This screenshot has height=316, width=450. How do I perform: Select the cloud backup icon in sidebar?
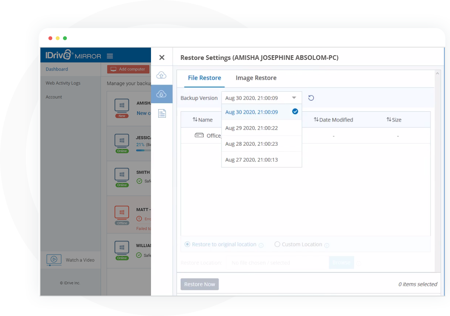click(x=162, y=75)
